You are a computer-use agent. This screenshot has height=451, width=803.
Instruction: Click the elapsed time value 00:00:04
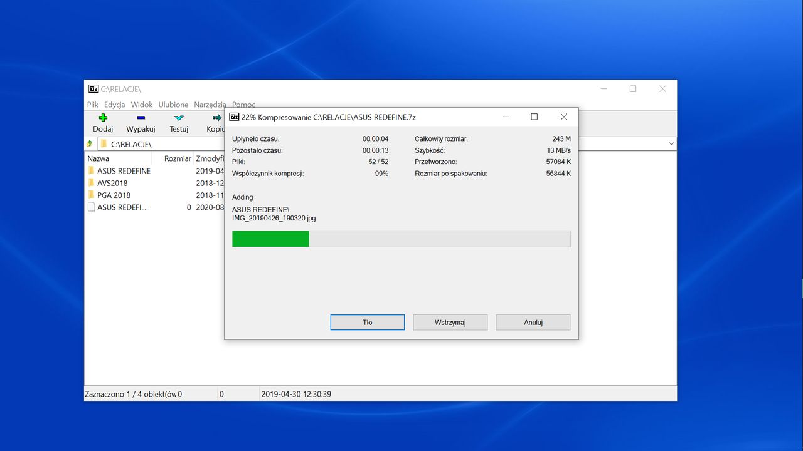[375, 138]
